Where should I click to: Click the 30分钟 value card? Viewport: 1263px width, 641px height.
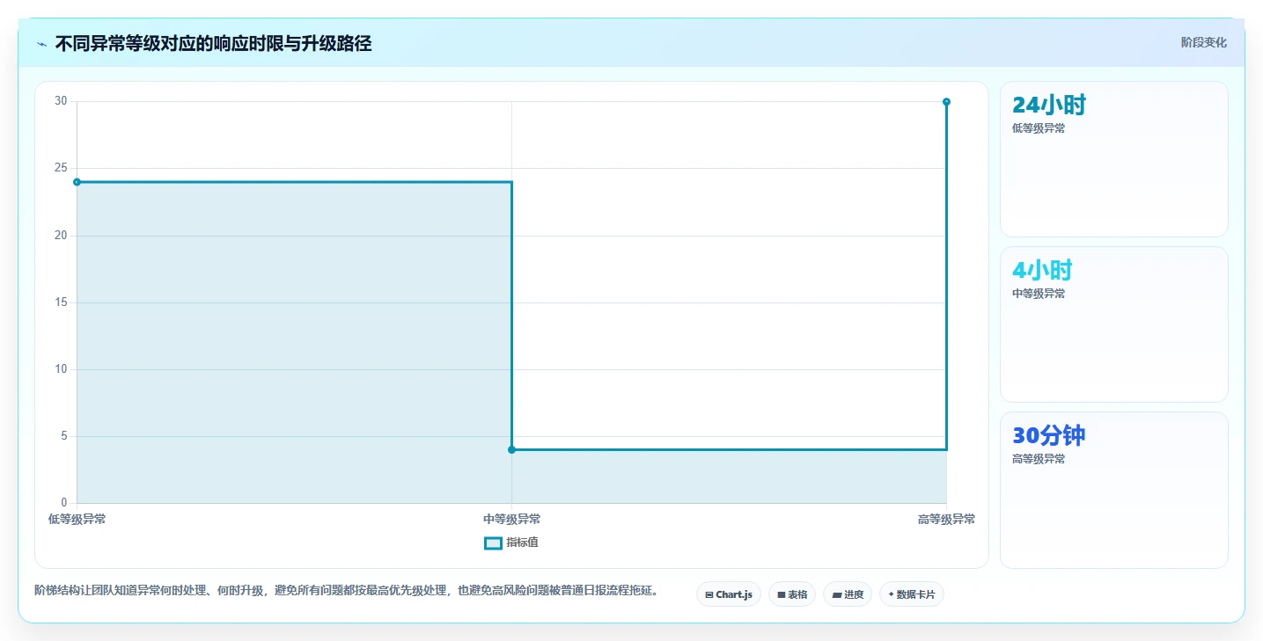(x=1114, y=490)
